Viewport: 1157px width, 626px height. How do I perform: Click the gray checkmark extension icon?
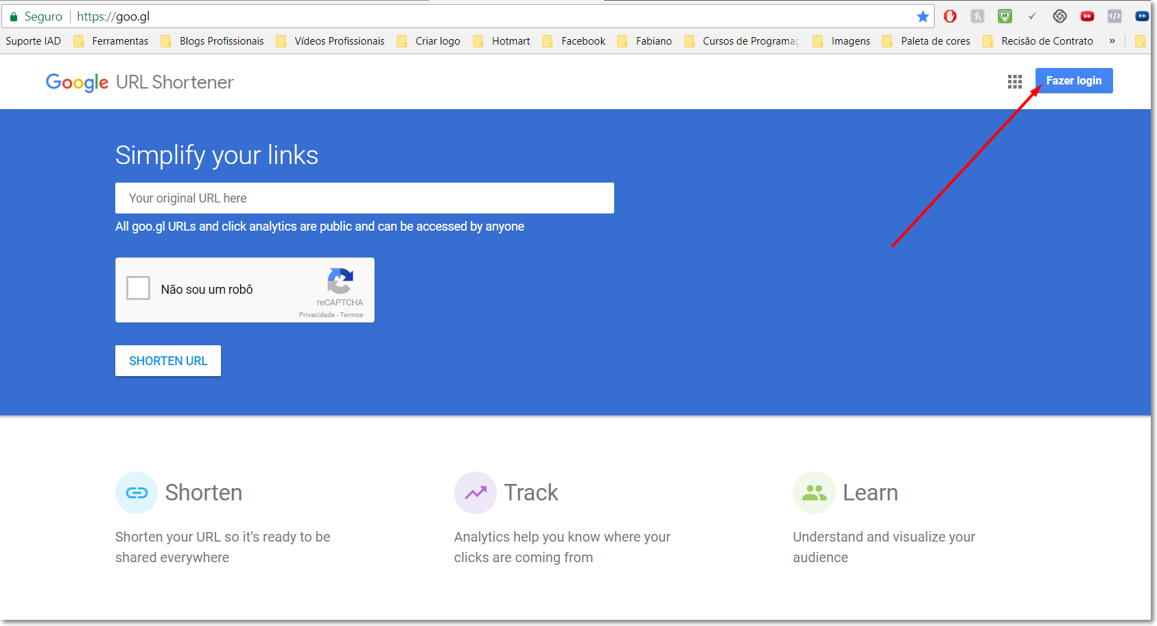tap(1032, 16)
